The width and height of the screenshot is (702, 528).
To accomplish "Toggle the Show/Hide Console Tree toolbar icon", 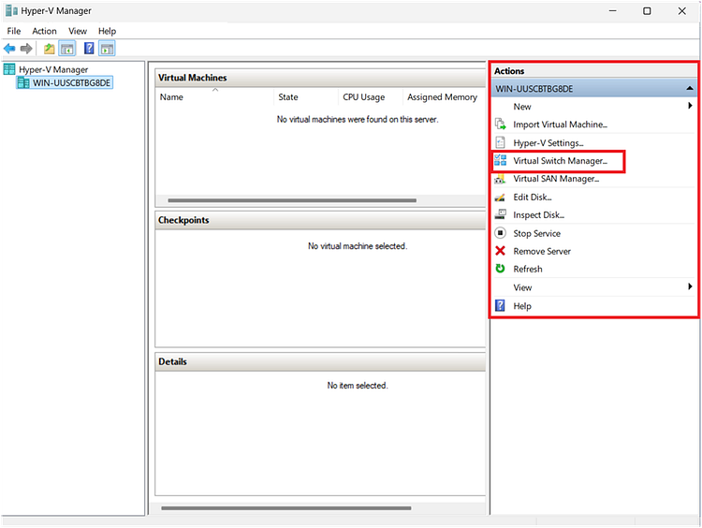I will click(67, 49).
